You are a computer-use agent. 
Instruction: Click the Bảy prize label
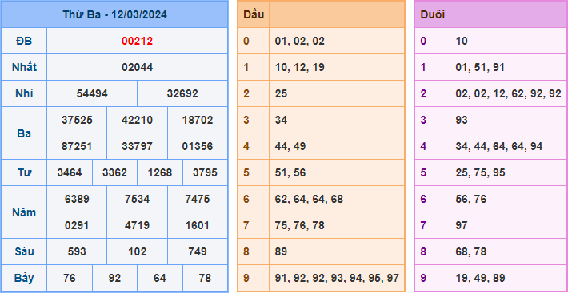[24, 278]
